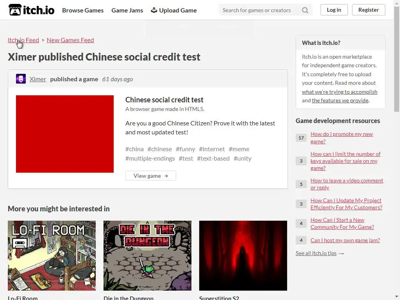
Task: Open Superstition S2 game thumbnail
Action: pos(243,255)
